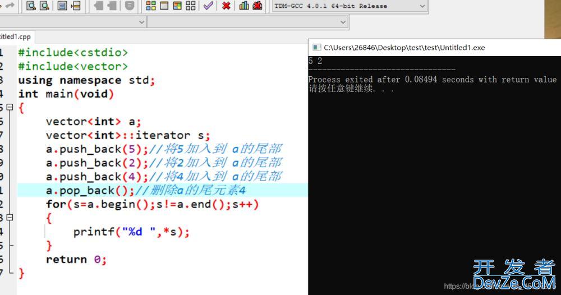
Task: Click the line '#include<cstdio>'
Action: [x=73, y=53]
